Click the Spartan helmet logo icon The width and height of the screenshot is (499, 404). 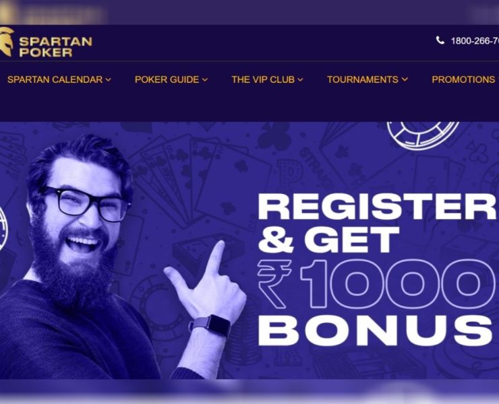[x=6, y=42]
